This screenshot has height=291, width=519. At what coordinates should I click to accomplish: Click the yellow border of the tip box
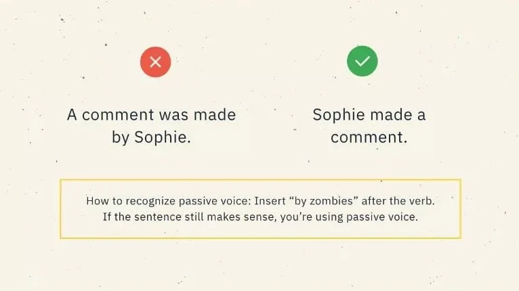pyautogui.click(x=260, y=180)
